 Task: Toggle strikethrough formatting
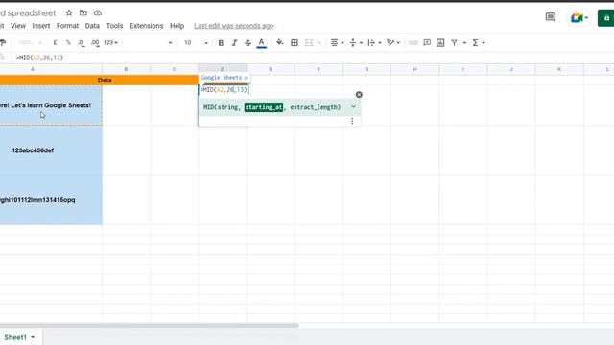[248, 42]
